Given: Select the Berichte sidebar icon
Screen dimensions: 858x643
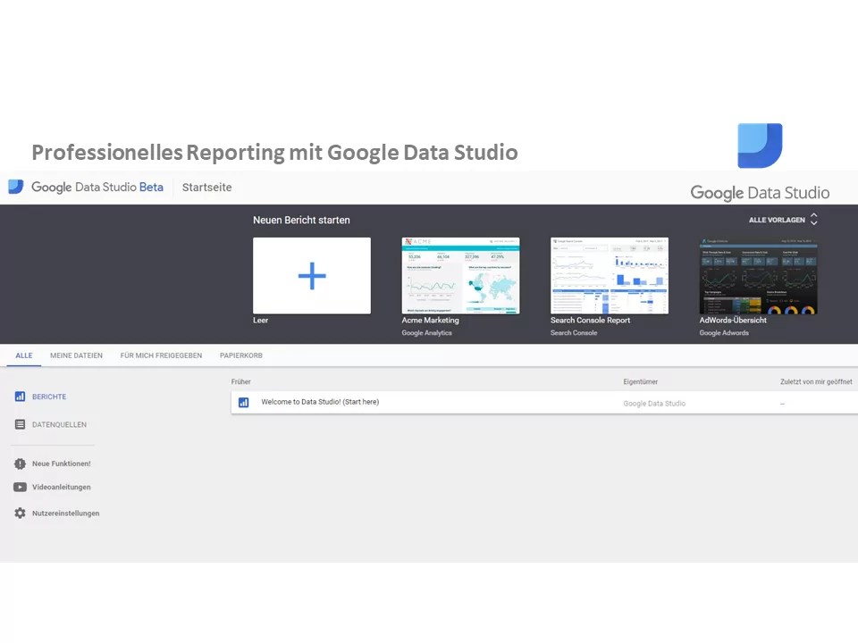Looking at the screenshot, I should 21,397.
